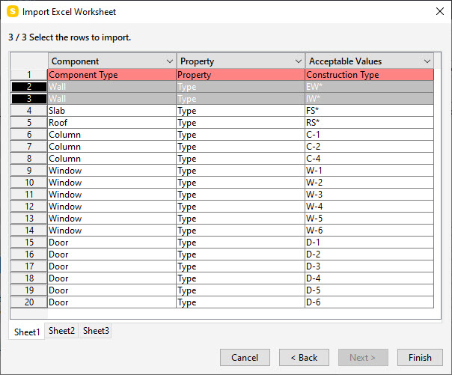This screenshot has width=452, height=375.
Task: Open the Acceptable Values column dropdown
Action: click(427, 61)
